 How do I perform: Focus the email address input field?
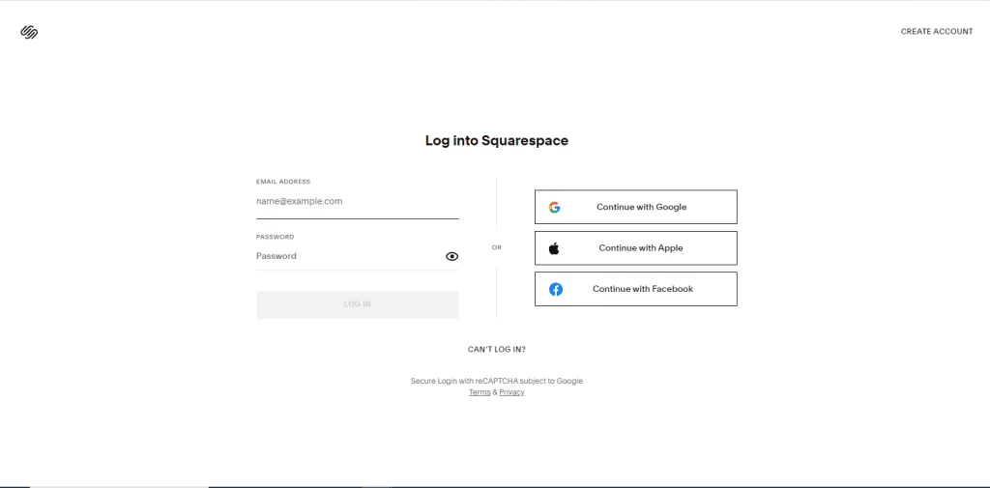click(357, 202)
